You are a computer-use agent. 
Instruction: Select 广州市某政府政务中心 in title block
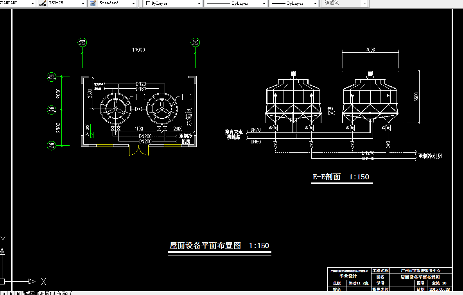tap(420, 270)
